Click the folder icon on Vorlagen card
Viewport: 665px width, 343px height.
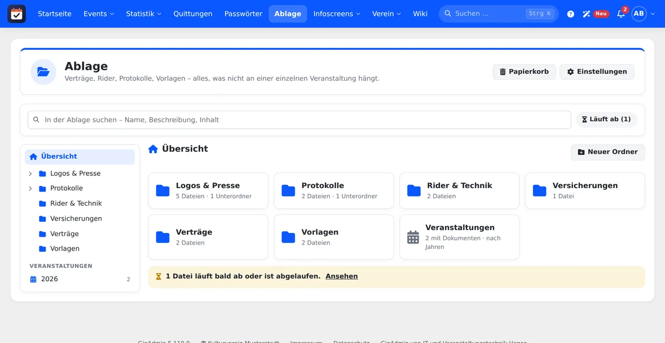(288, 237)
